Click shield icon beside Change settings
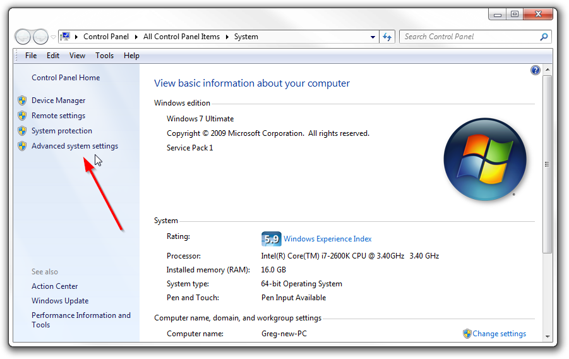 tap(467, 334)
